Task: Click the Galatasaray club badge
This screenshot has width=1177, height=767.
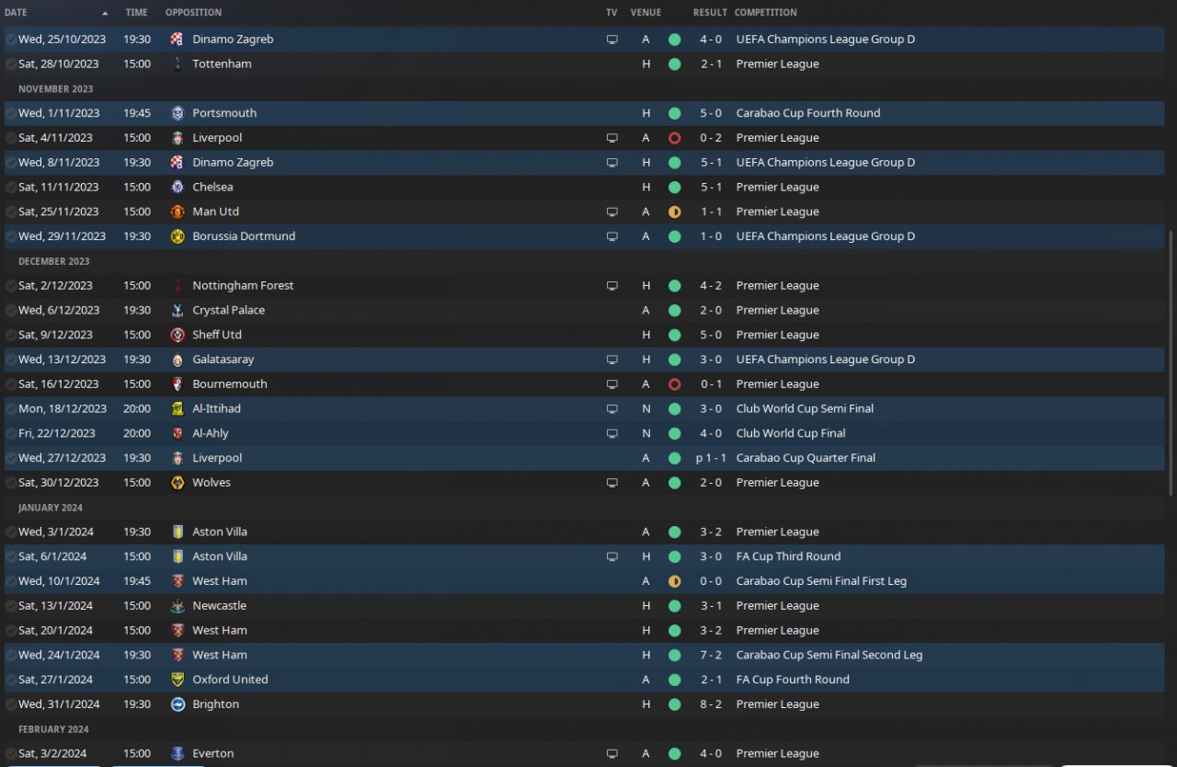Action: tap(177, 360)
